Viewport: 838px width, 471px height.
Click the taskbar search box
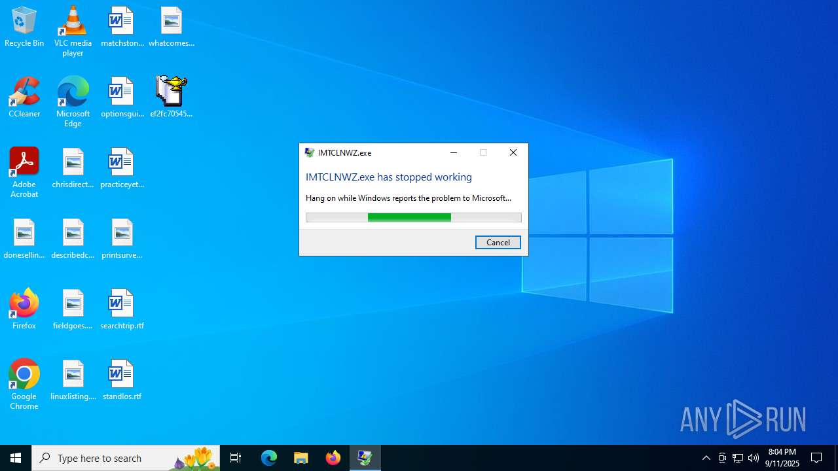click(126, 458)
